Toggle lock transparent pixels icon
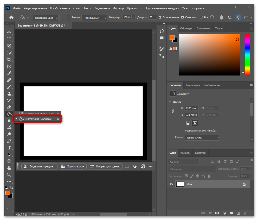Screen dimensions: 258x220 tap(186, 176)
